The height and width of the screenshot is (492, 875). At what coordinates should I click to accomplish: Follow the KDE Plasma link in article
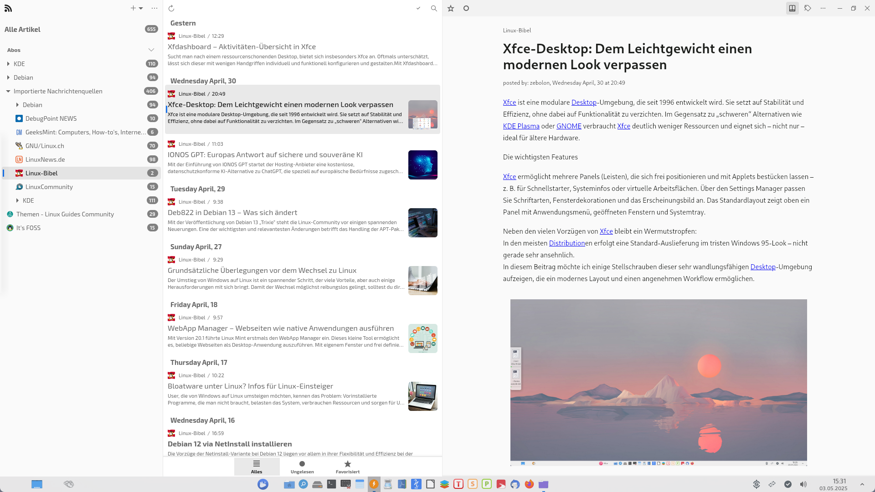point(521,126)
